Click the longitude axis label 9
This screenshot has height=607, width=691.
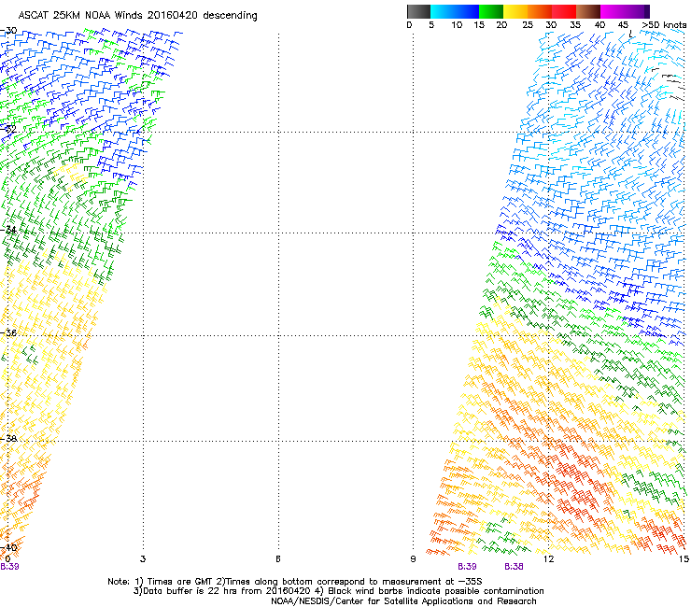click(x=413, y=559)
